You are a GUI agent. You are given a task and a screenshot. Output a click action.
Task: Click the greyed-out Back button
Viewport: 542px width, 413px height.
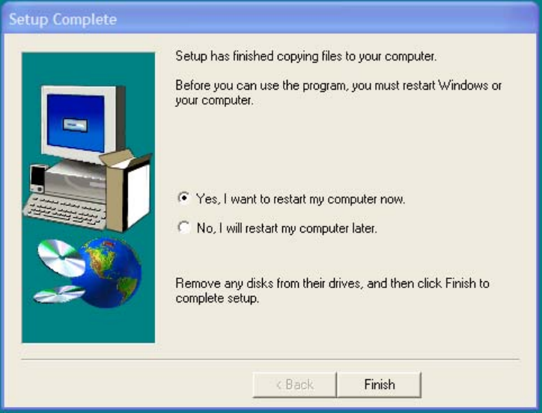pos(294,385)
